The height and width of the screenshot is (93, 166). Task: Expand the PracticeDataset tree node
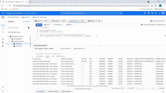click(10, 39)
